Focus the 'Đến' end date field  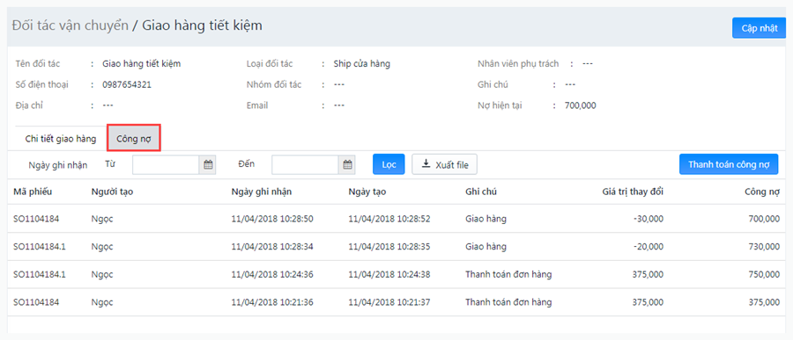tap(305, 164)
